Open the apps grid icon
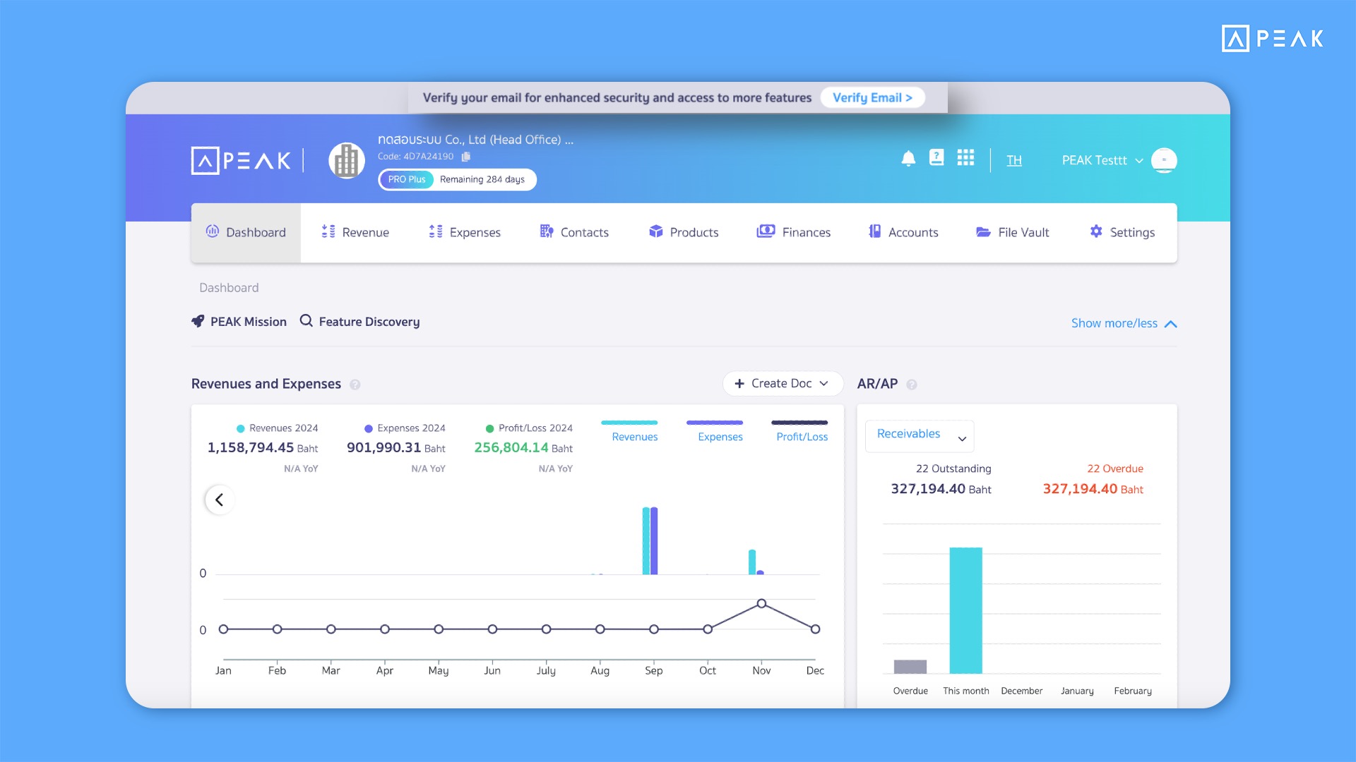Screen dimensions: 1356x762 pyautogui.click(x=965, y=157)
